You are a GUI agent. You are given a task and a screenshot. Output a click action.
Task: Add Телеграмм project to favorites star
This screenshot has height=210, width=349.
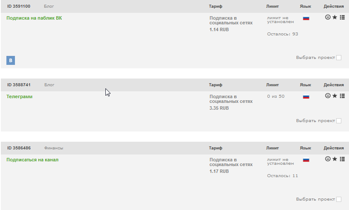335,96
